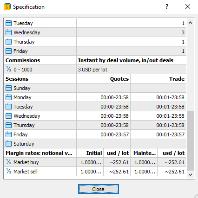Click the Saturday session row label
The height and width of the screenshot is (198, 198).
click(x=24, y=144)
